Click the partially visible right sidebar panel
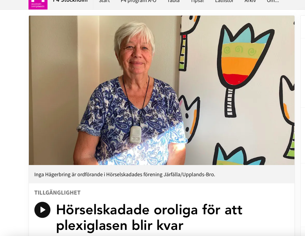The width and height of the screenshot is (305, 236). click(303, 117)
